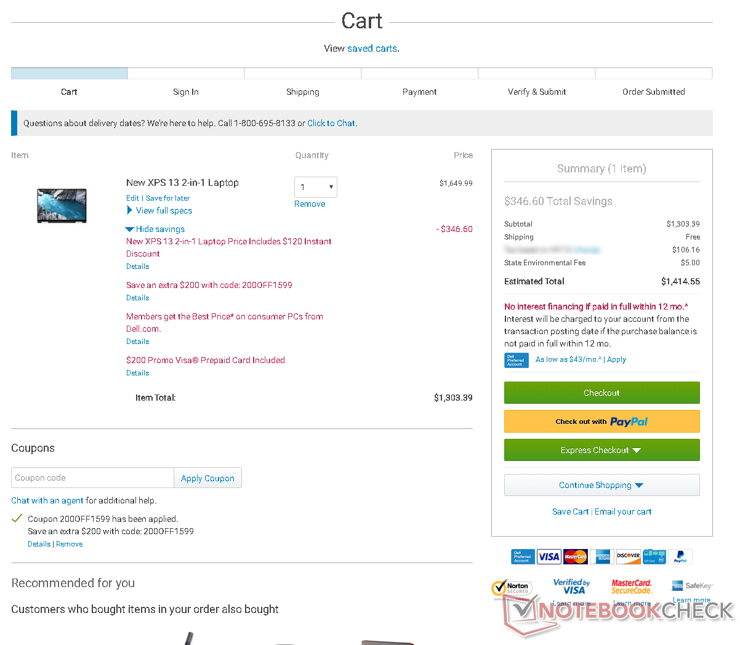Go to the Shipping step tab
Screen dimensions: 740x645
click(302, 92)
